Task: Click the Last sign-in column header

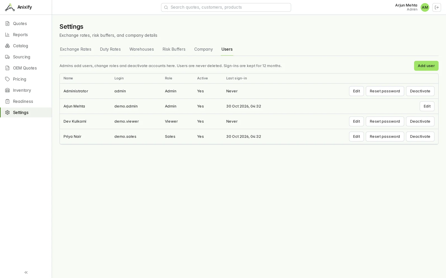Action: click(236, 78)
